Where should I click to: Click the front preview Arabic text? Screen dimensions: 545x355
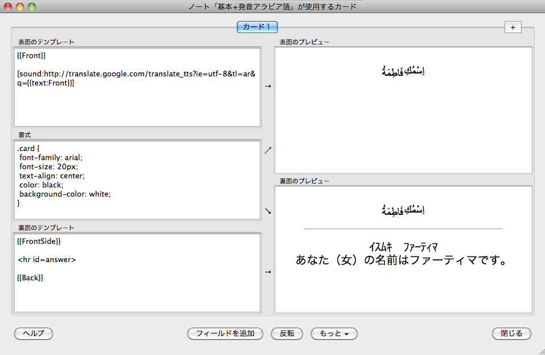[403, 71]
